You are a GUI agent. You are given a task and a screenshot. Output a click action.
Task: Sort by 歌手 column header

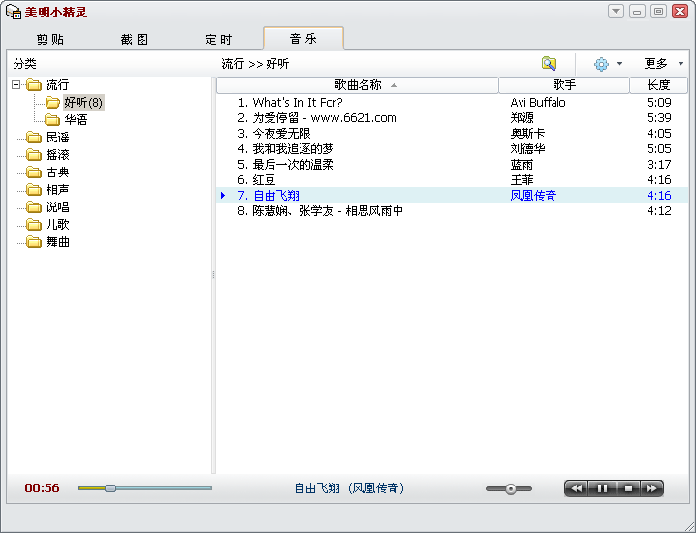click(564, 85)
